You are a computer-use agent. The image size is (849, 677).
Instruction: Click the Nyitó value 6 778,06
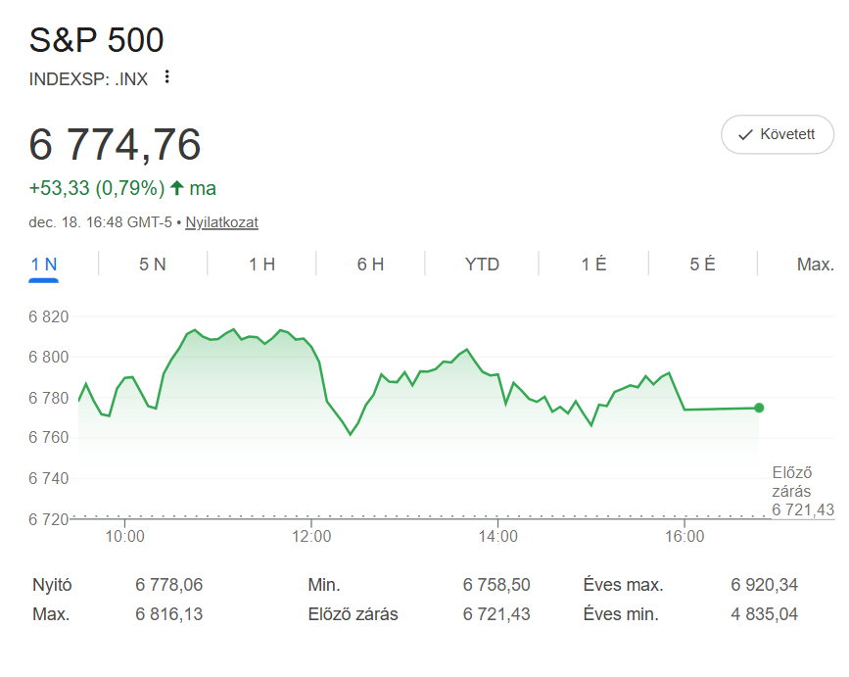169,585
